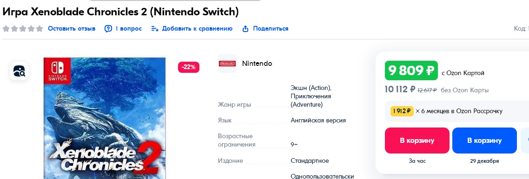Click the Поделиться link
Screen dimensions: 529x179
(271, 29)
